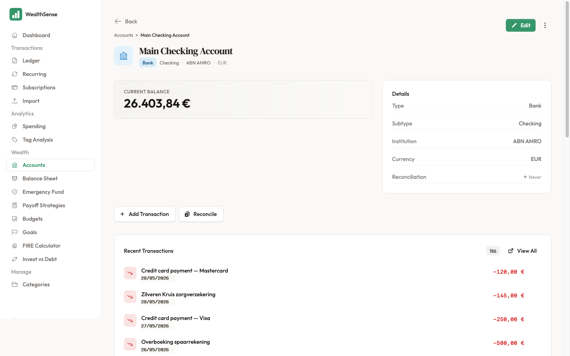Click Add Transaction button
The width and height of the screenshot is (570, 356).
[145, 214]
